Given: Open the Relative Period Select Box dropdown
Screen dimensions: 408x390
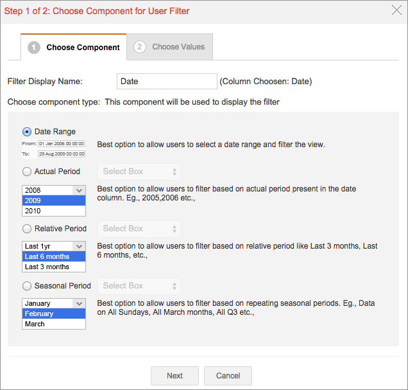Looking at the screenshot, I should (x=139, y=229).
